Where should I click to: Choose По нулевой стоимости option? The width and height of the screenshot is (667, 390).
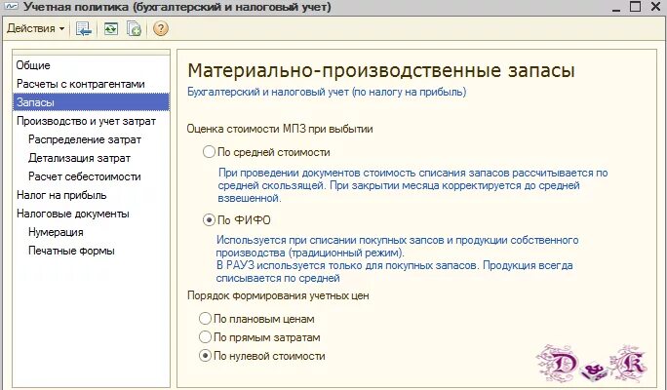tap(205, 356)
